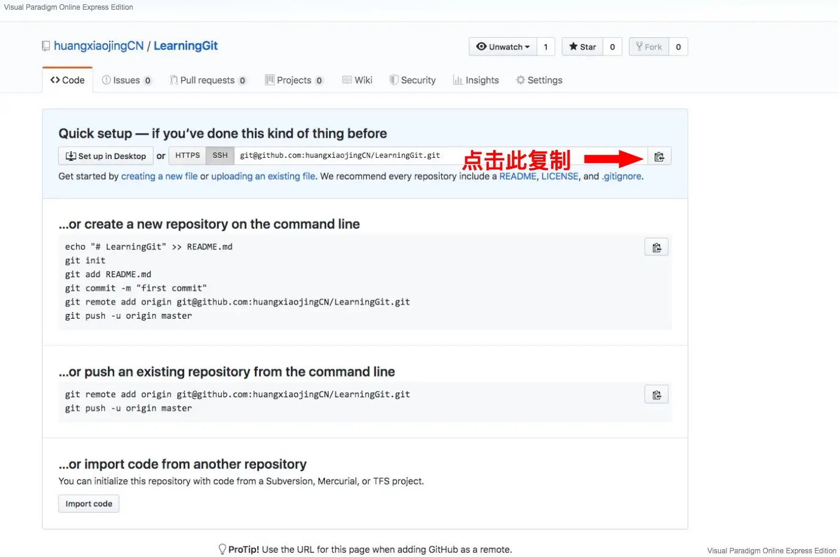Copy the new repository commands to clipboard
The width and height of the screenshot is (840, 557).
pyautogui.click(x=657, y=247)
